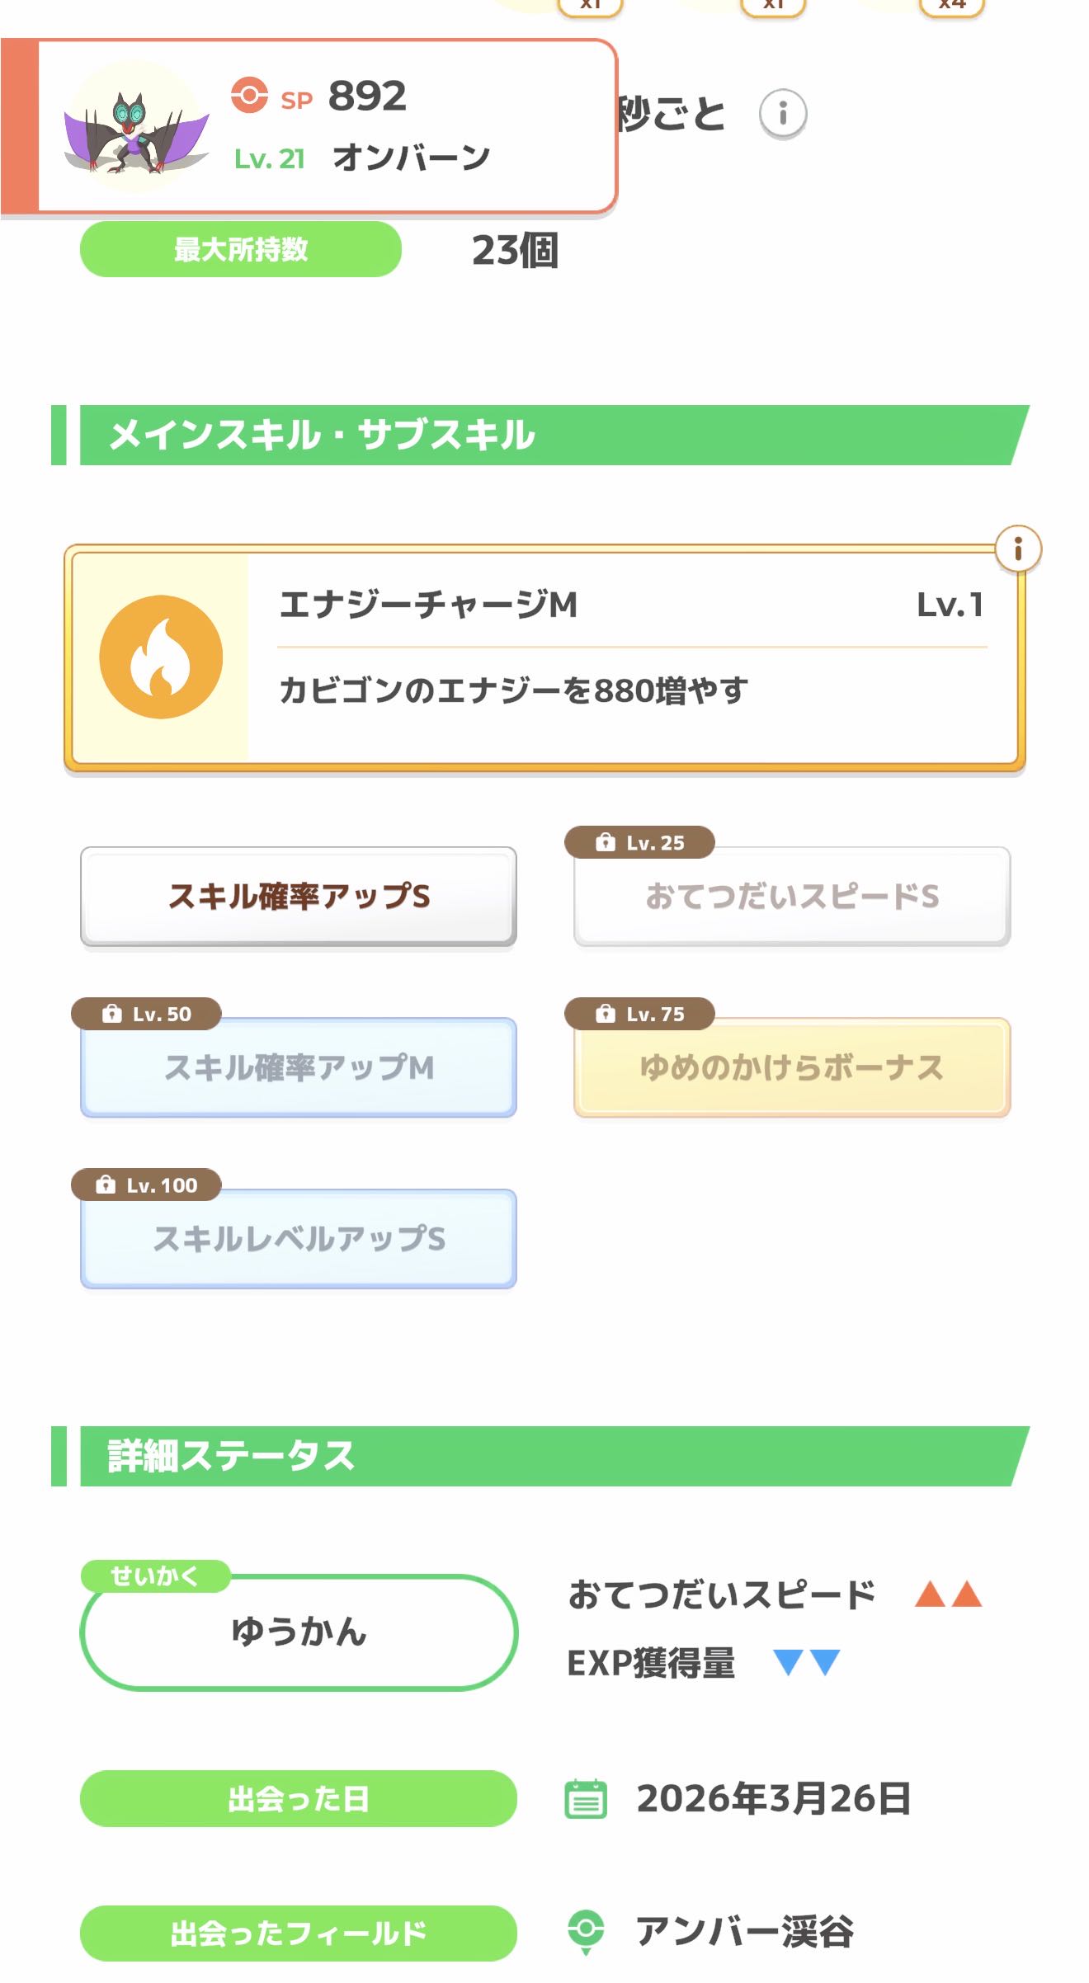Select the スキル確率アップS sub skill
The height and width of the screenshot is (1983, 1089).
(299, 897)
